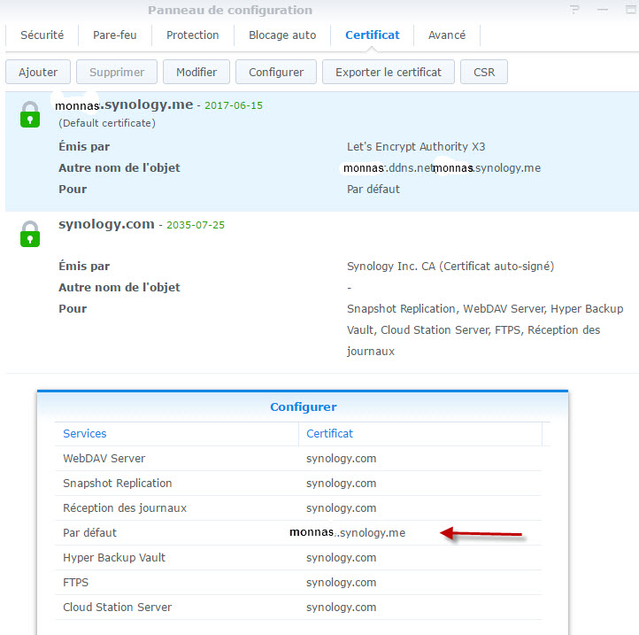
Task: Open the Sécurité tab
Action: [x=42, y=35]
